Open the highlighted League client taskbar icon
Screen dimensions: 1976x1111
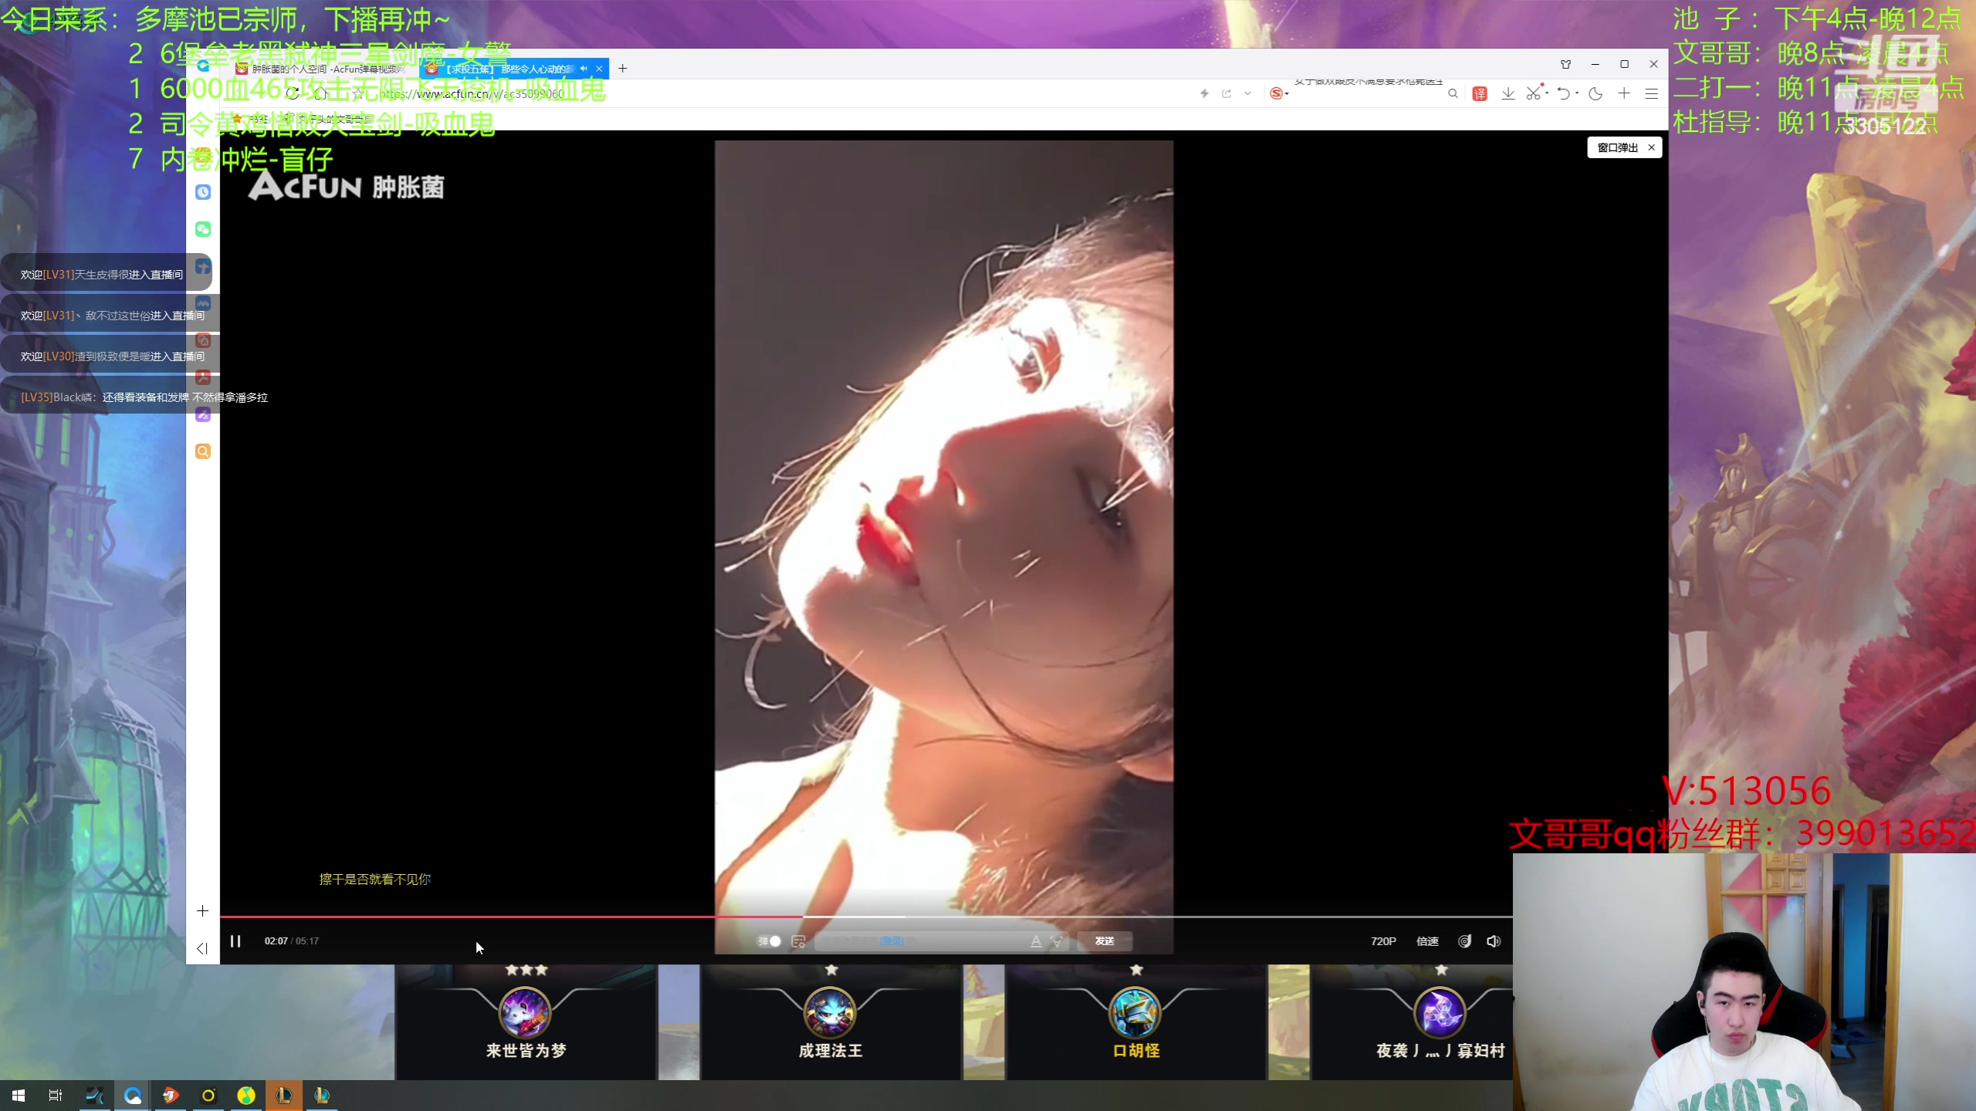click(284, 1096)
